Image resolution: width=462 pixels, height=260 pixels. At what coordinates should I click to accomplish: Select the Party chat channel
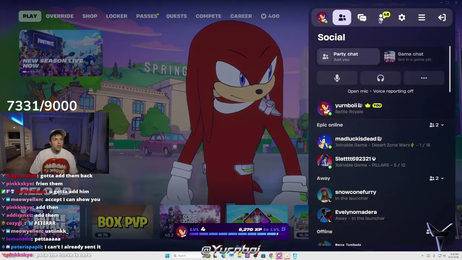click(x=348, y=57)
